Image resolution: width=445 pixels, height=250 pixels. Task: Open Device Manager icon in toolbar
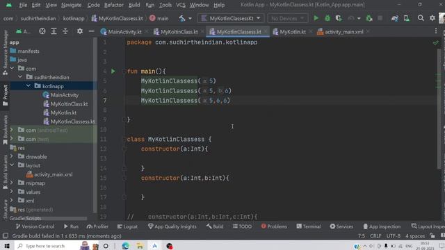pos(406,19)
